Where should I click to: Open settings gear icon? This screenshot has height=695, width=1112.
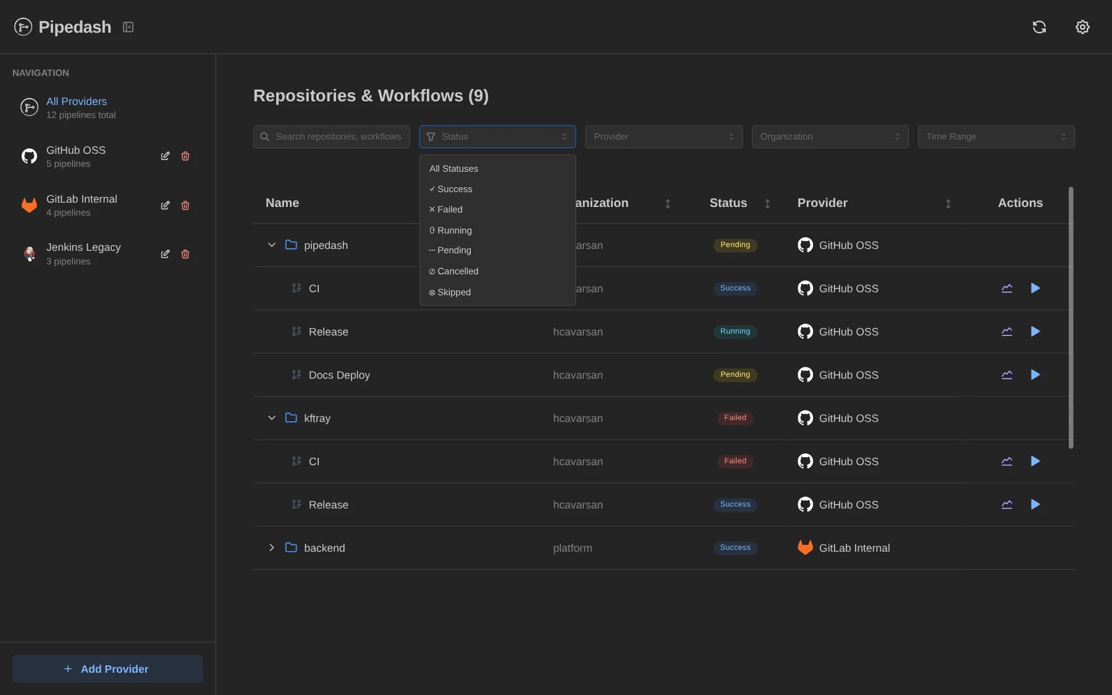pos(1082,27)
